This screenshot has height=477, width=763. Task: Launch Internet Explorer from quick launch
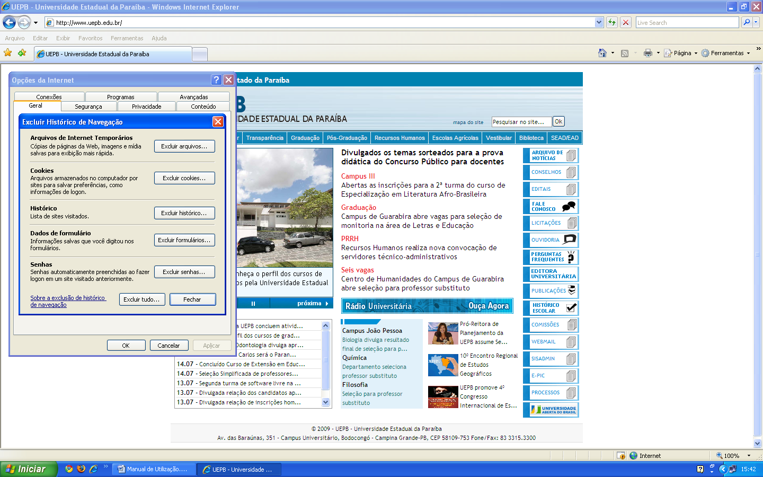pyautogui.click(x=93, y=469)
